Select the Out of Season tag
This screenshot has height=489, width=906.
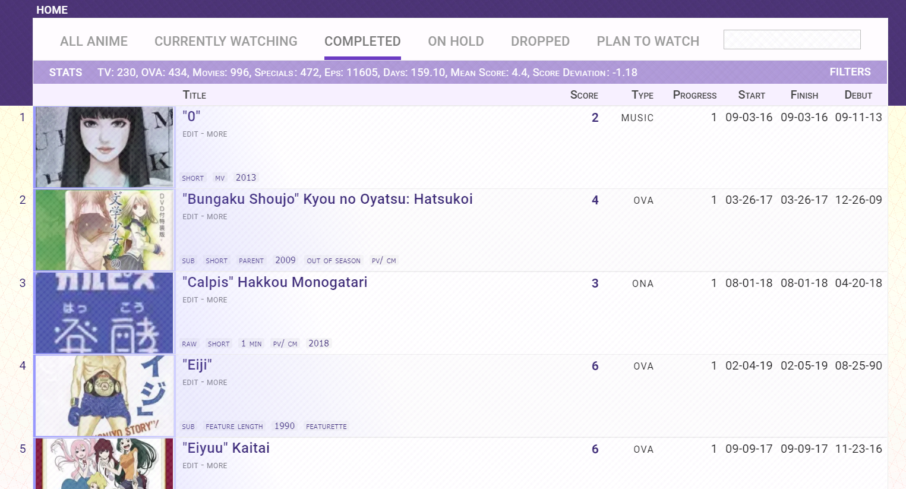[333, 261]
